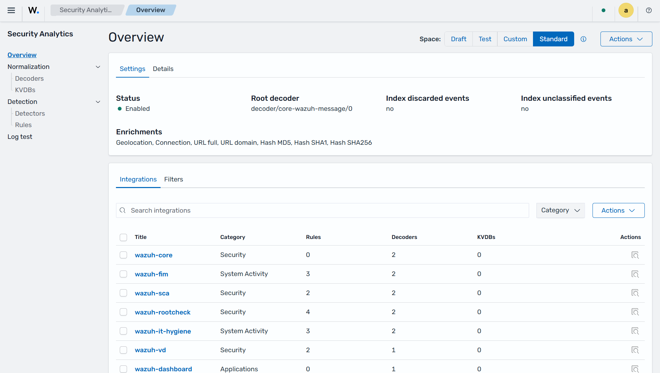Switch to the Filters tab
660x373 pixels.
click(x=173, y=179)
